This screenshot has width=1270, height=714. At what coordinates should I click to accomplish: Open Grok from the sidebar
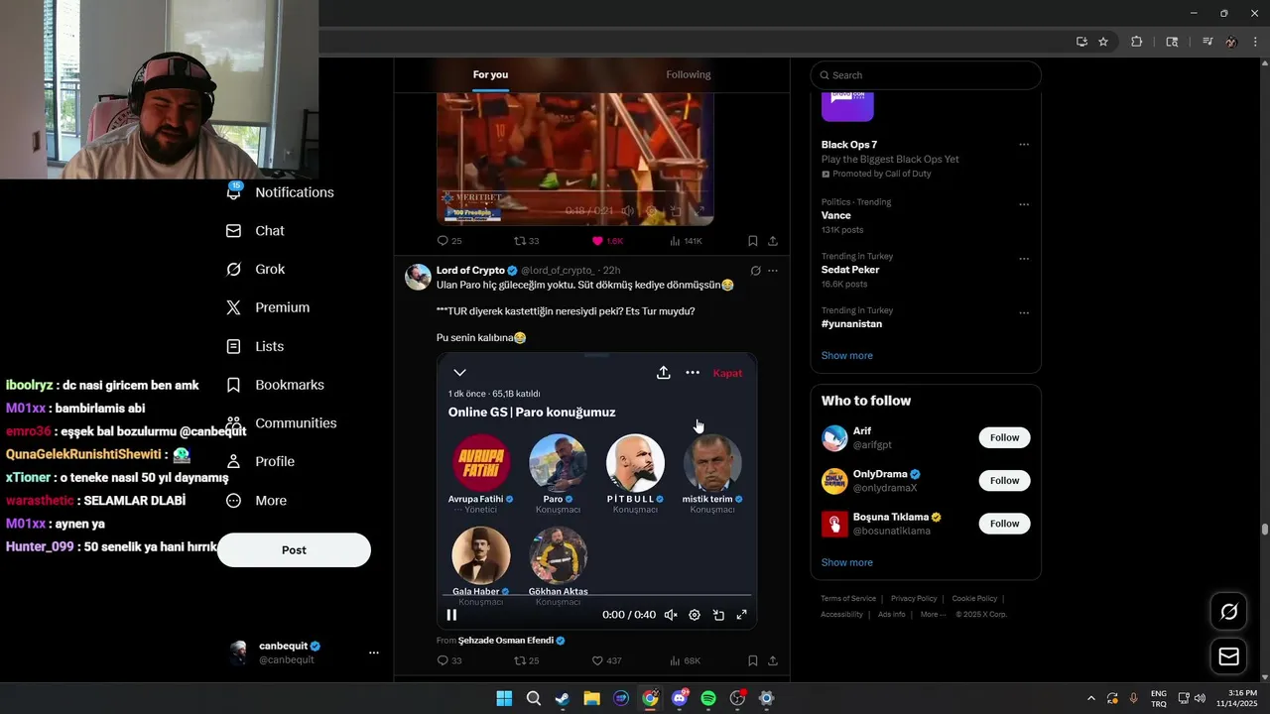256,270
